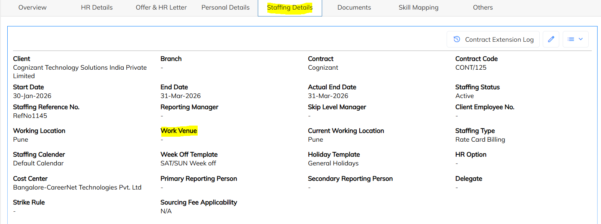The width and height of the screenshot is (601, 224).
Task: Switch to the Overview tab
Action: 33,8
